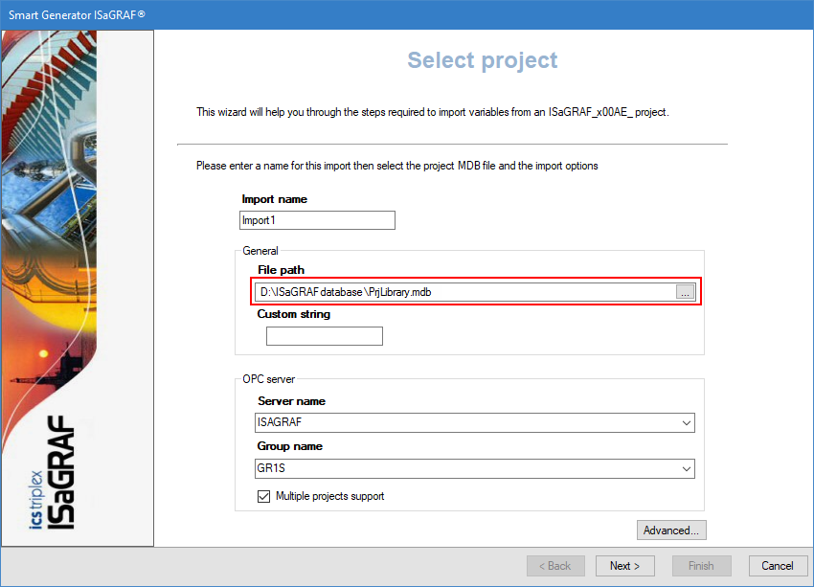Viewport: 814px width, 587px height.
Task: Click the 'Multiple projects support' label text
Action: tap(329, 496)
